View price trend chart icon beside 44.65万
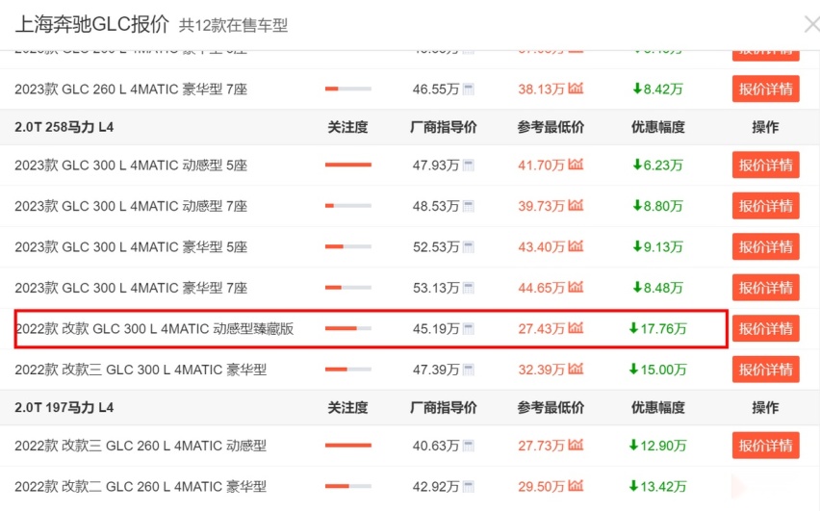Image resolution: width=820 pixels, height=511 pixels. coord(576,287)
